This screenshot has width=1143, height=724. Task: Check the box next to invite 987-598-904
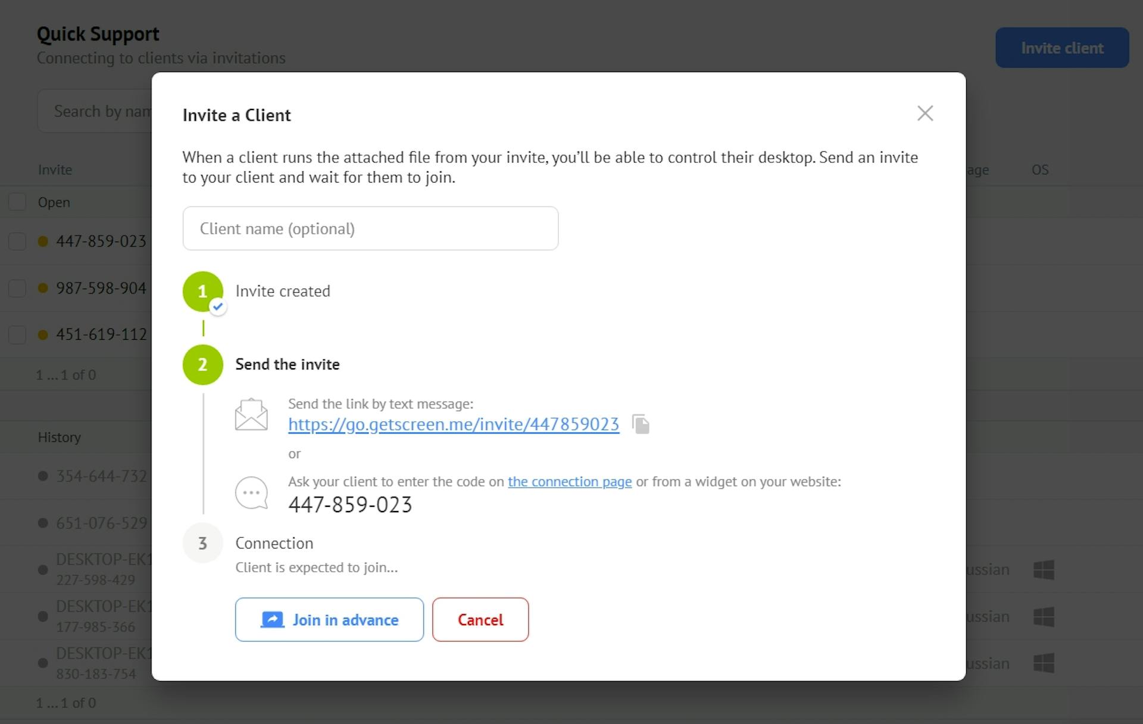pos(17,287)
